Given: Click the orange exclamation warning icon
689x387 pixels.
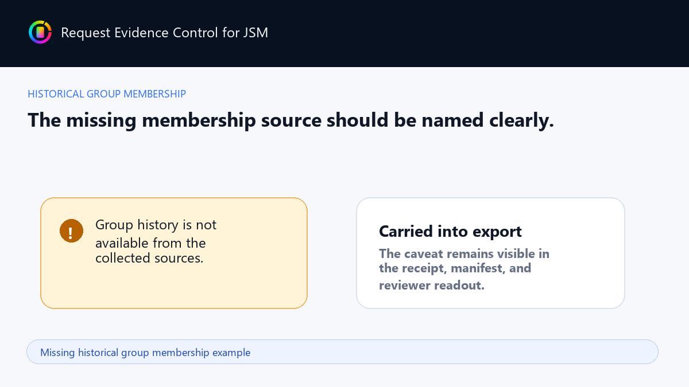Looking at the screenshot, I should click(71, 231).
